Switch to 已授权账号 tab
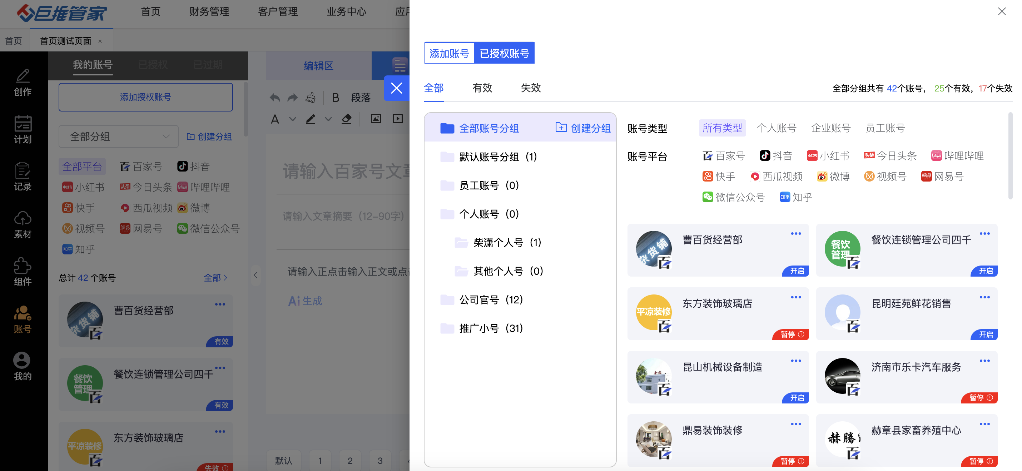1022x471 pixels. coord(504,53)
